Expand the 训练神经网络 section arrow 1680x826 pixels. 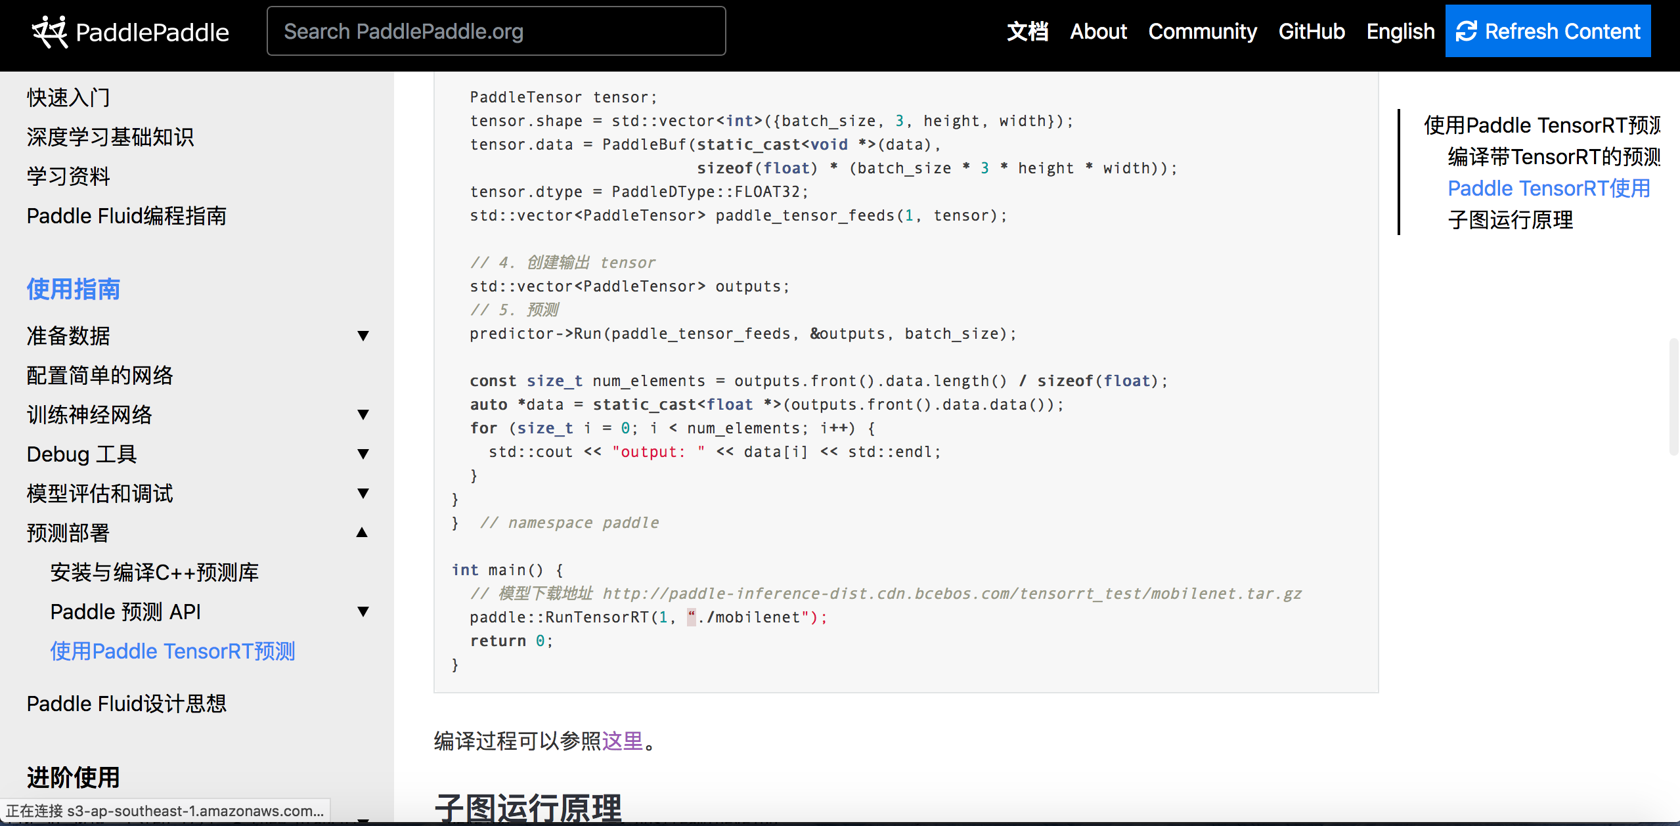click(x=363, y=415)
